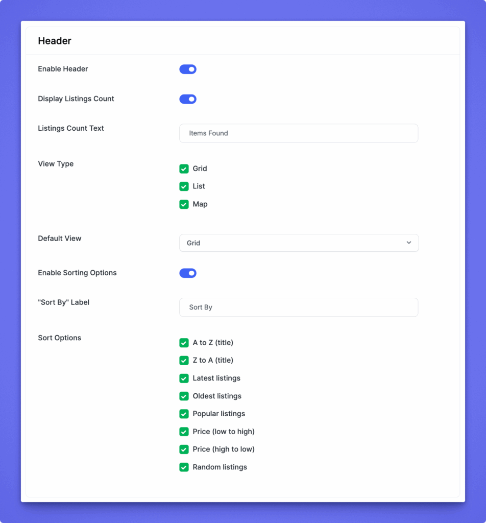Open the Default View dropdown
Viewport: 486px width, 523px height.
click(x=299, y=243)
